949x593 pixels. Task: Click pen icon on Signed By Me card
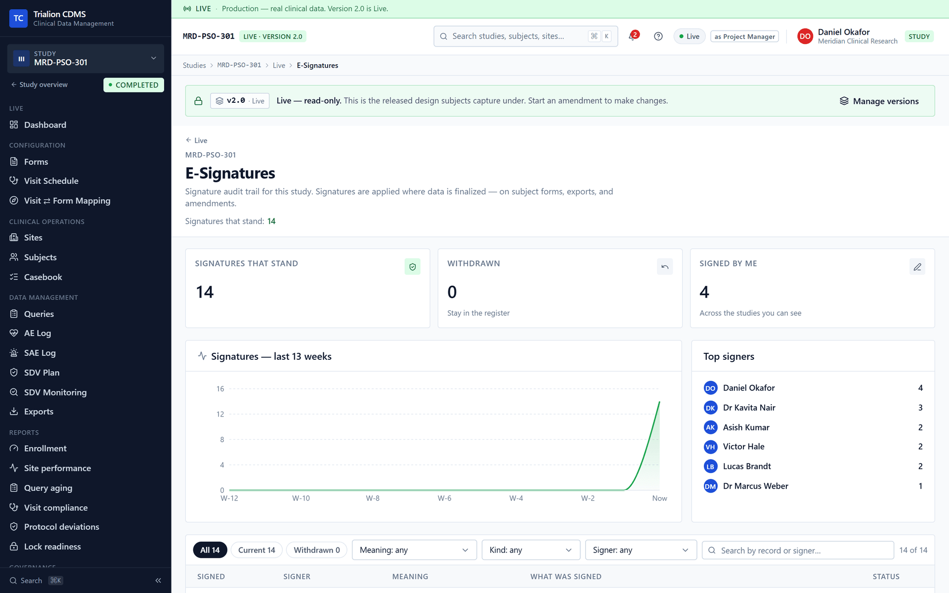[917, 267]
